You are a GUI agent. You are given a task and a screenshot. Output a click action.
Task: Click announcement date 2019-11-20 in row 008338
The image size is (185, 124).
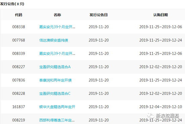click(x=99, y=27)
